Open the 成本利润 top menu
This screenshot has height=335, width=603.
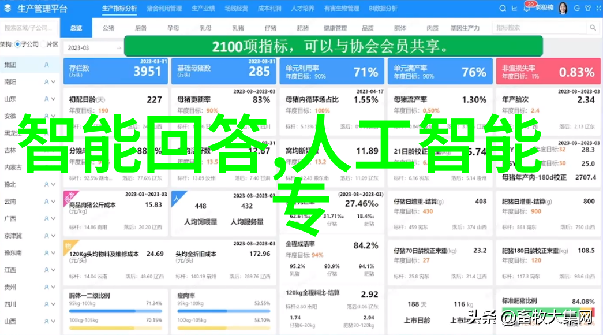269,8
